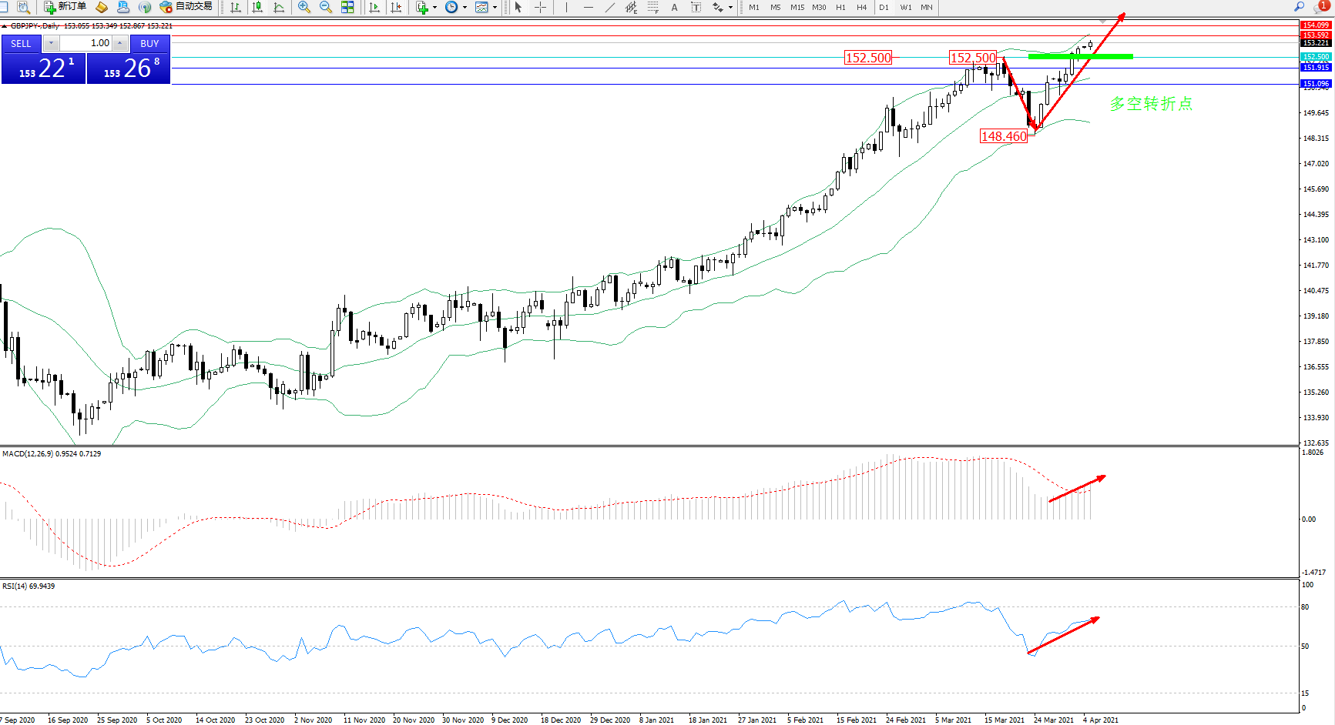Select the text label tool
1335x725 pixels.
pyautogui.click(x=696, y=7)
